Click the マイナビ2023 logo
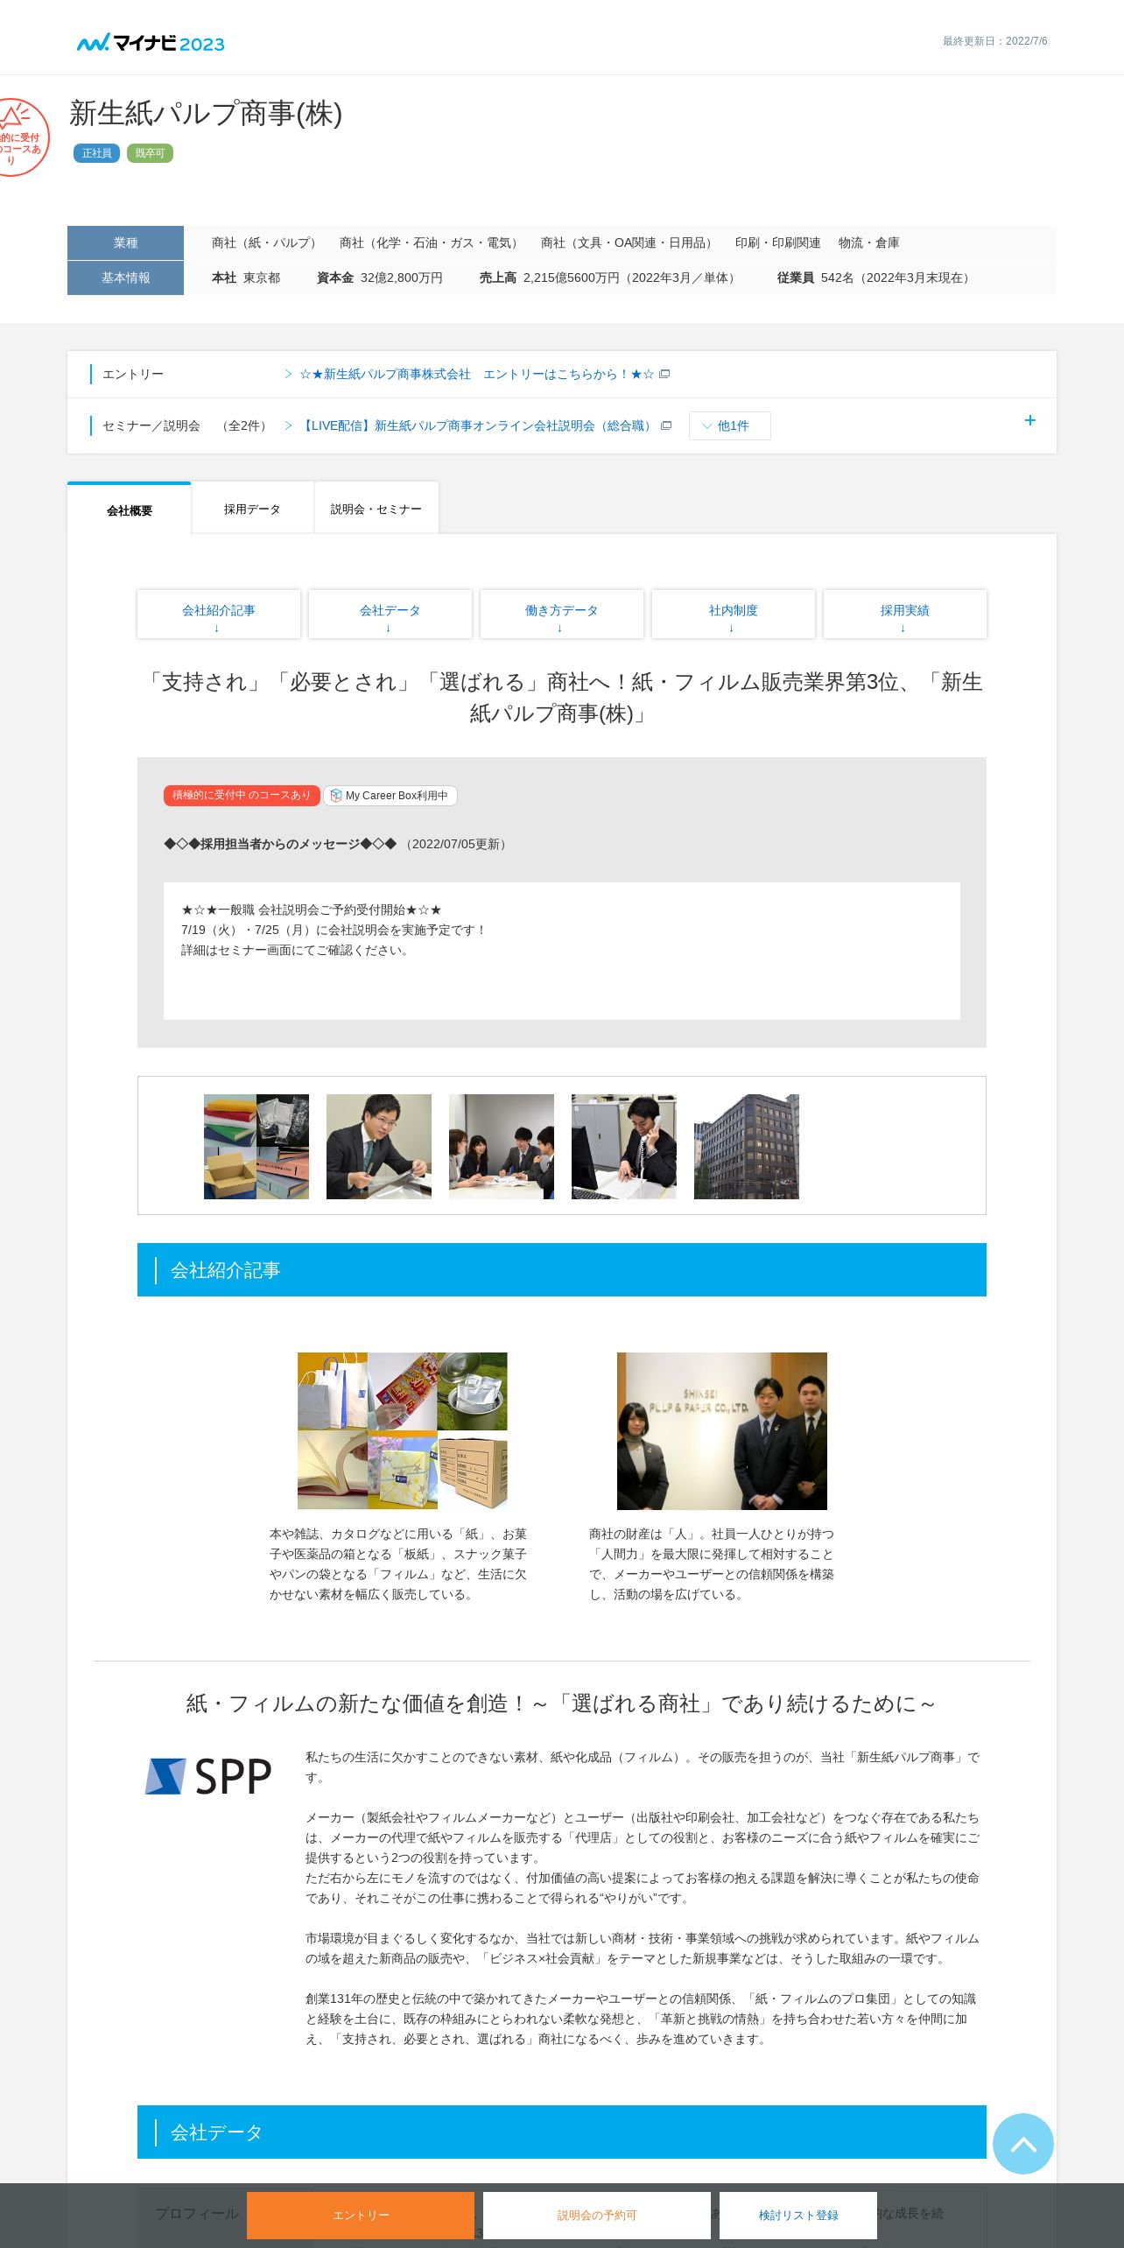The image size is (1124, 2248). [x=151, y=42]
